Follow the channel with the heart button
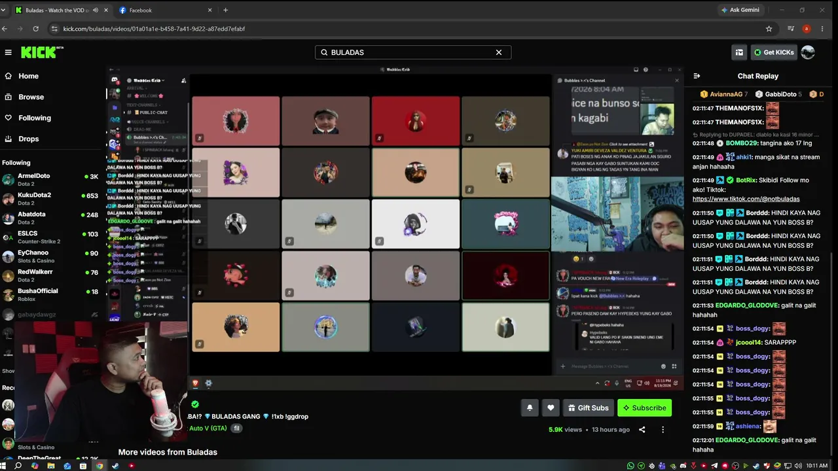838x471 pixels. tap(551, 408)
